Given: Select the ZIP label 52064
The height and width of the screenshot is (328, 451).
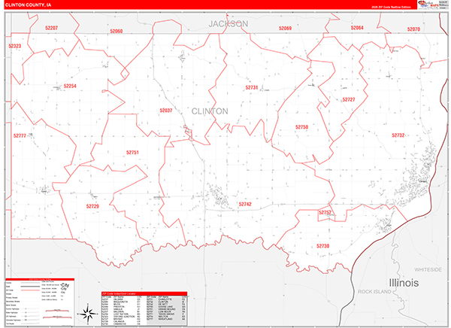Looking at the screenshot, I should [x=357, y=28].
